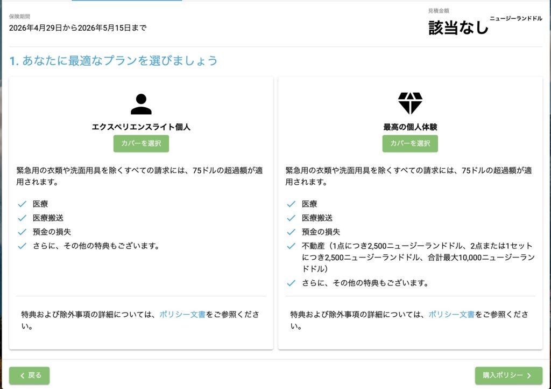
Task: Click the checkmark beside 医療 in the left plan
Action: coord(22,204)
